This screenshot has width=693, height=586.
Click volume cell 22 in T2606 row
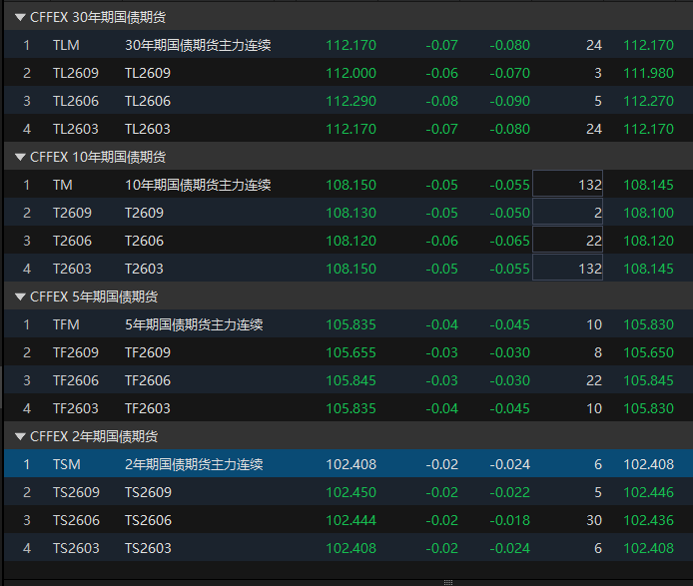[567, 240]
